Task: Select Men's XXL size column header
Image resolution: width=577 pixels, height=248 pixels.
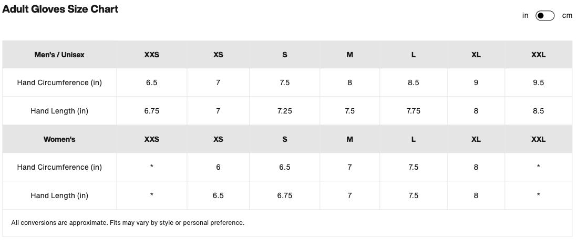Action: tap(538, 55)
